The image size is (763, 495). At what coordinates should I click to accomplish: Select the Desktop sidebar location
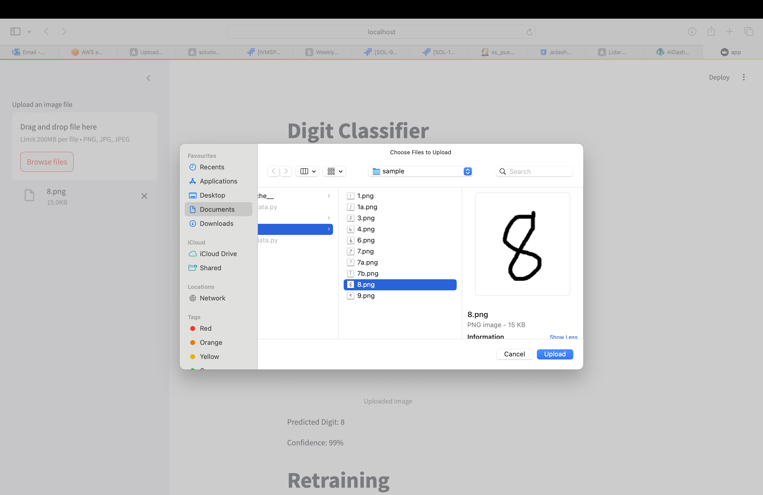212,195
